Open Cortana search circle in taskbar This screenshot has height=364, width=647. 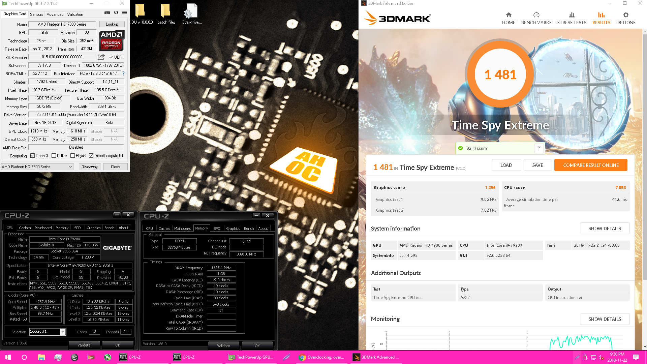[x=24, y=357]
